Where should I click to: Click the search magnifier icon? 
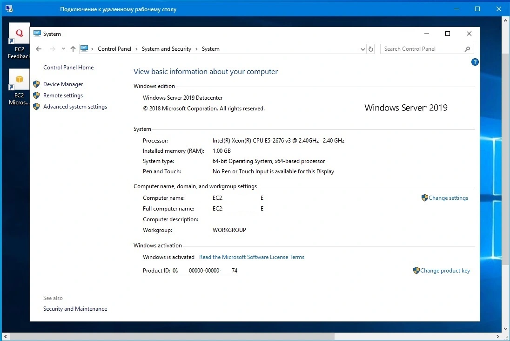(x=467, y=49)
